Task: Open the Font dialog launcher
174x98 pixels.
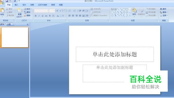Action: pyautogui.click(x=65, y=20)
